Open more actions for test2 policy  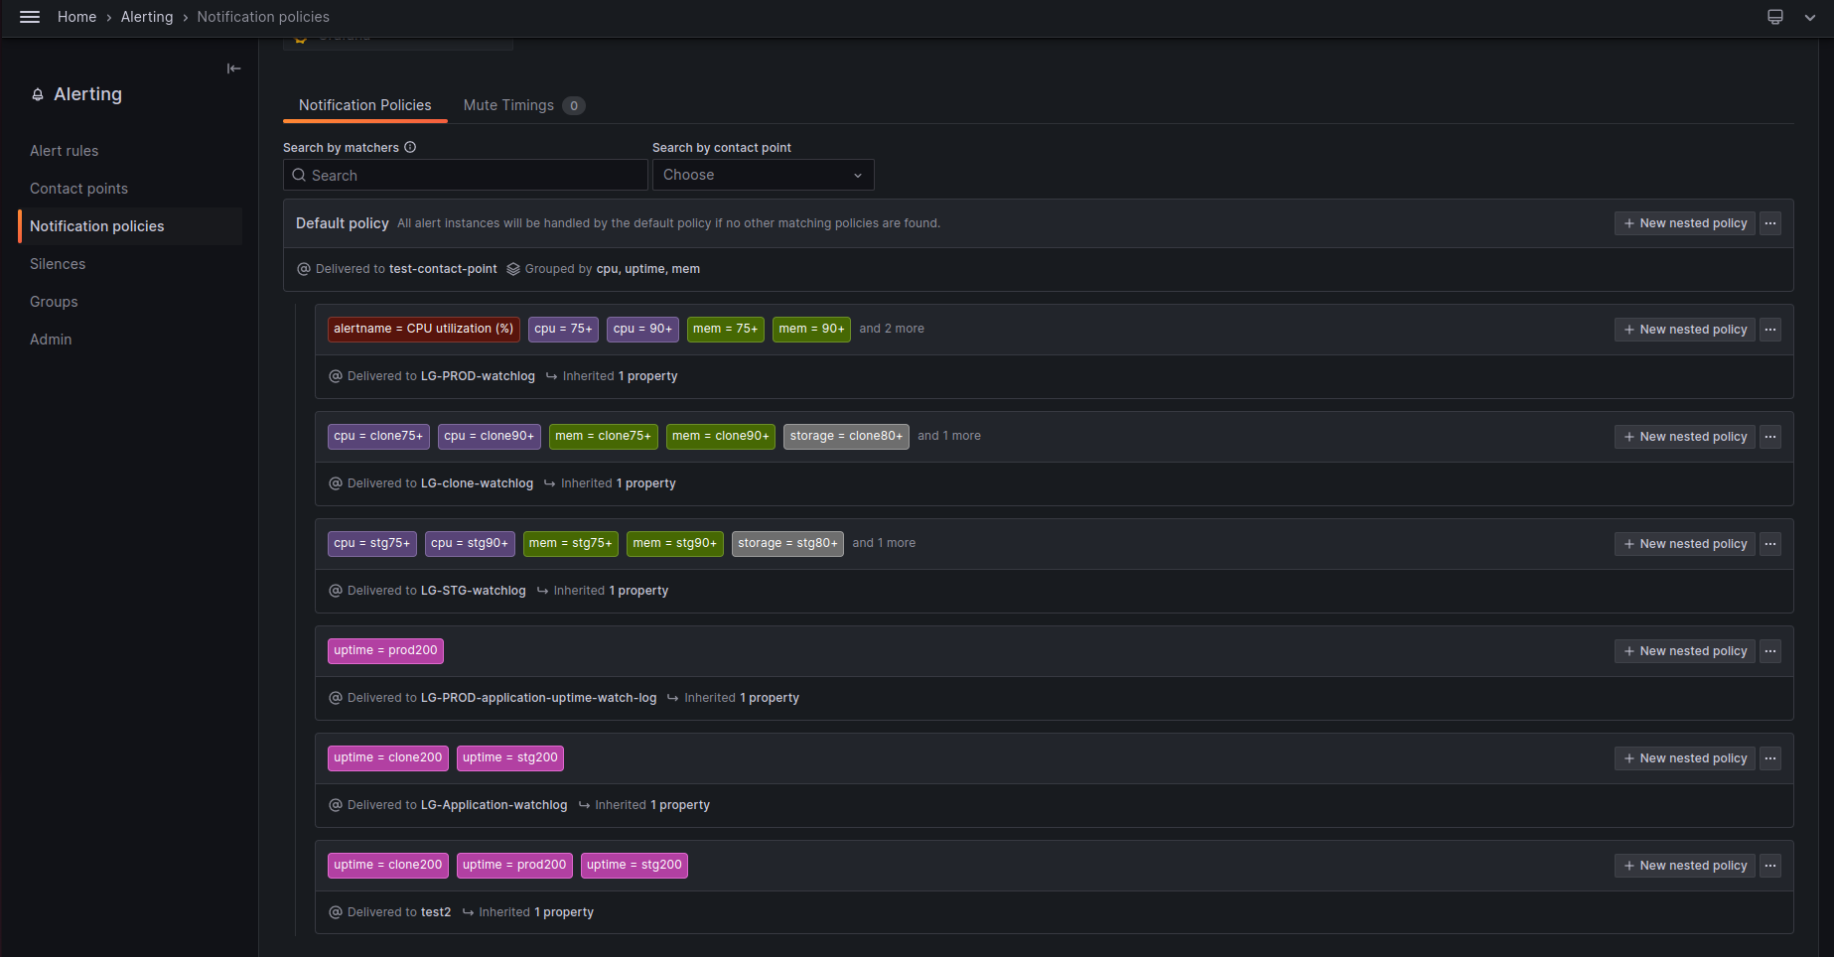1770,866
